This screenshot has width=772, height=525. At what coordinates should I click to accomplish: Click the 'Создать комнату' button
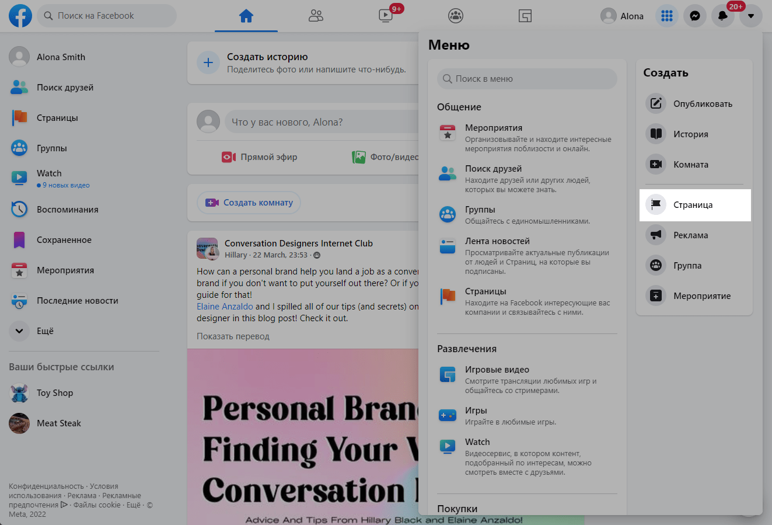click(249, 203)
